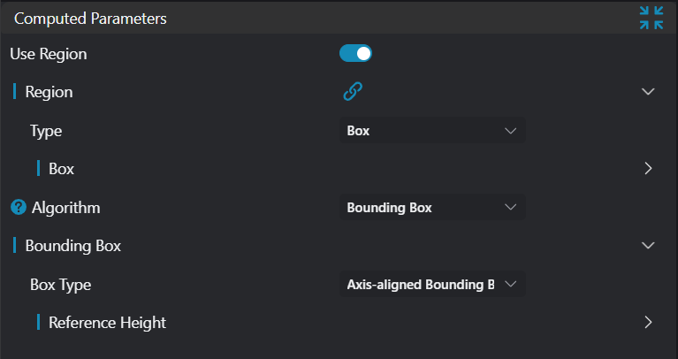
Task: Open the Algorithm help question mark
Action: point(18,208)
